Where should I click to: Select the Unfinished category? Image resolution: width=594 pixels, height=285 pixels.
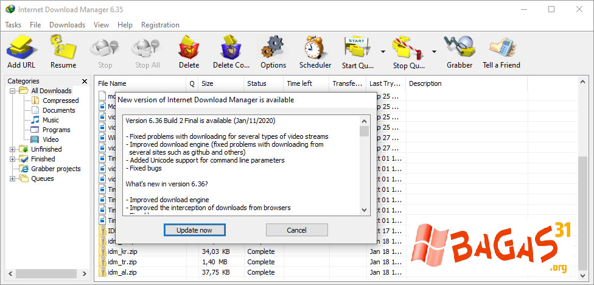(46, 149)
